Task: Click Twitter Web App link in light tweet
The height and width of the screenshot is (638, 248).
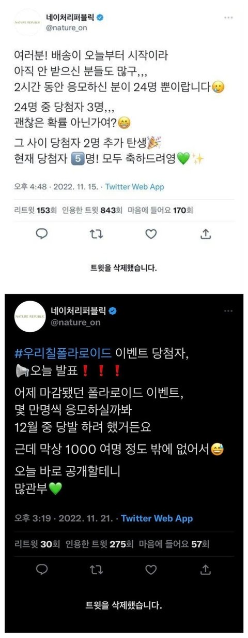Action: coord(134,187)
